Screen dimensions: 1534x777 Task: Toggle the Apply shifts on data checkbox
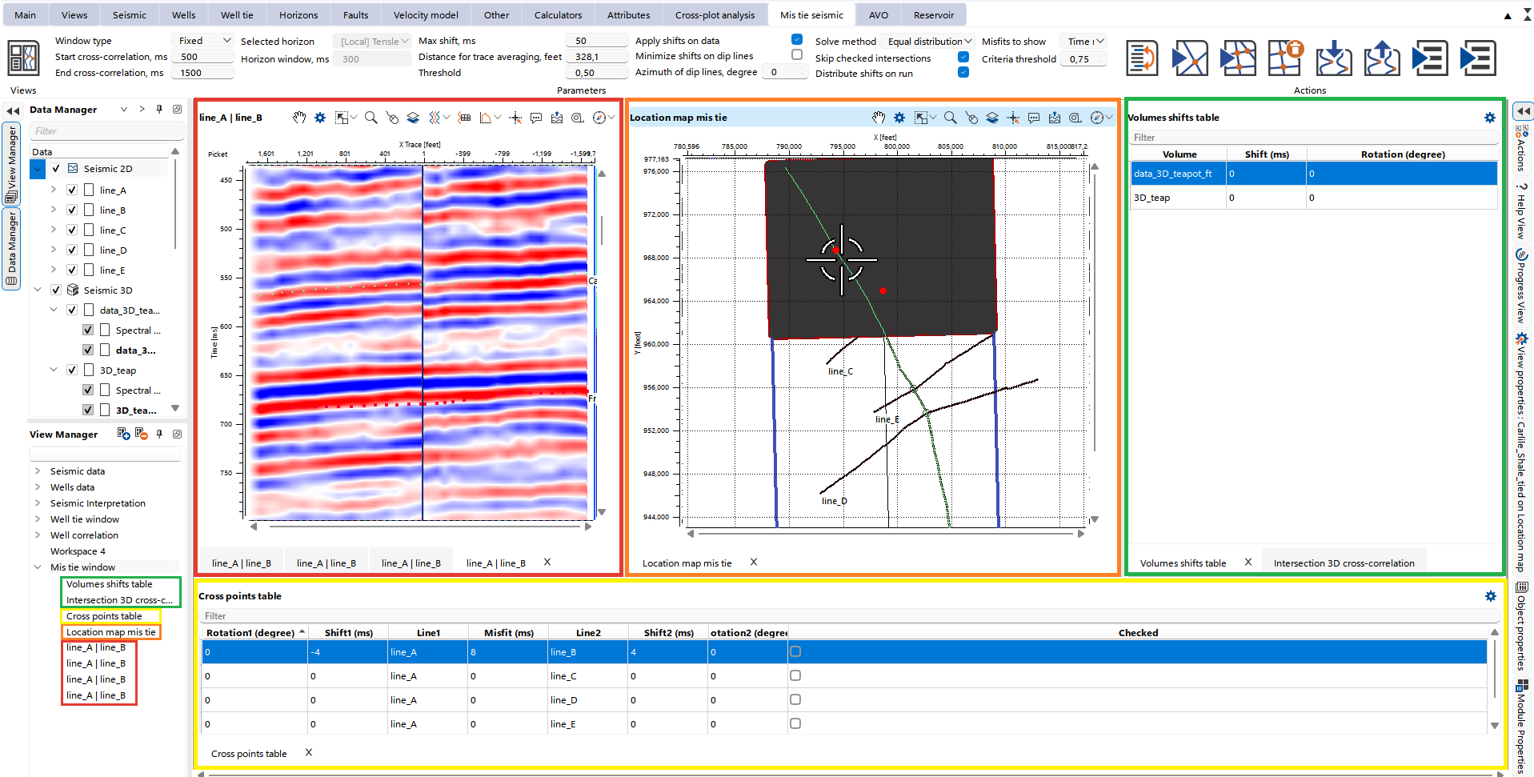tap(797, 40)
